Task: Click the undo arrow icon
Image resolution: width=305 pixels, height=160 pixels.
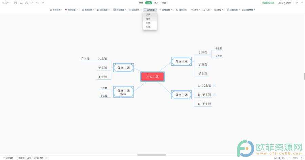Action: pyautogui.click(x=37, y=3)
